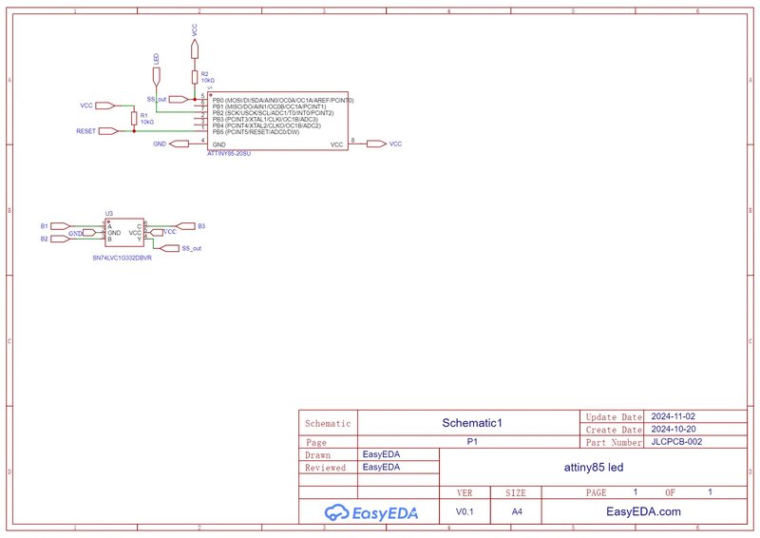Screen dimensions: 760x538
Task: Click the VCC net port feeding R1
Action: click(x=105, y=106)
